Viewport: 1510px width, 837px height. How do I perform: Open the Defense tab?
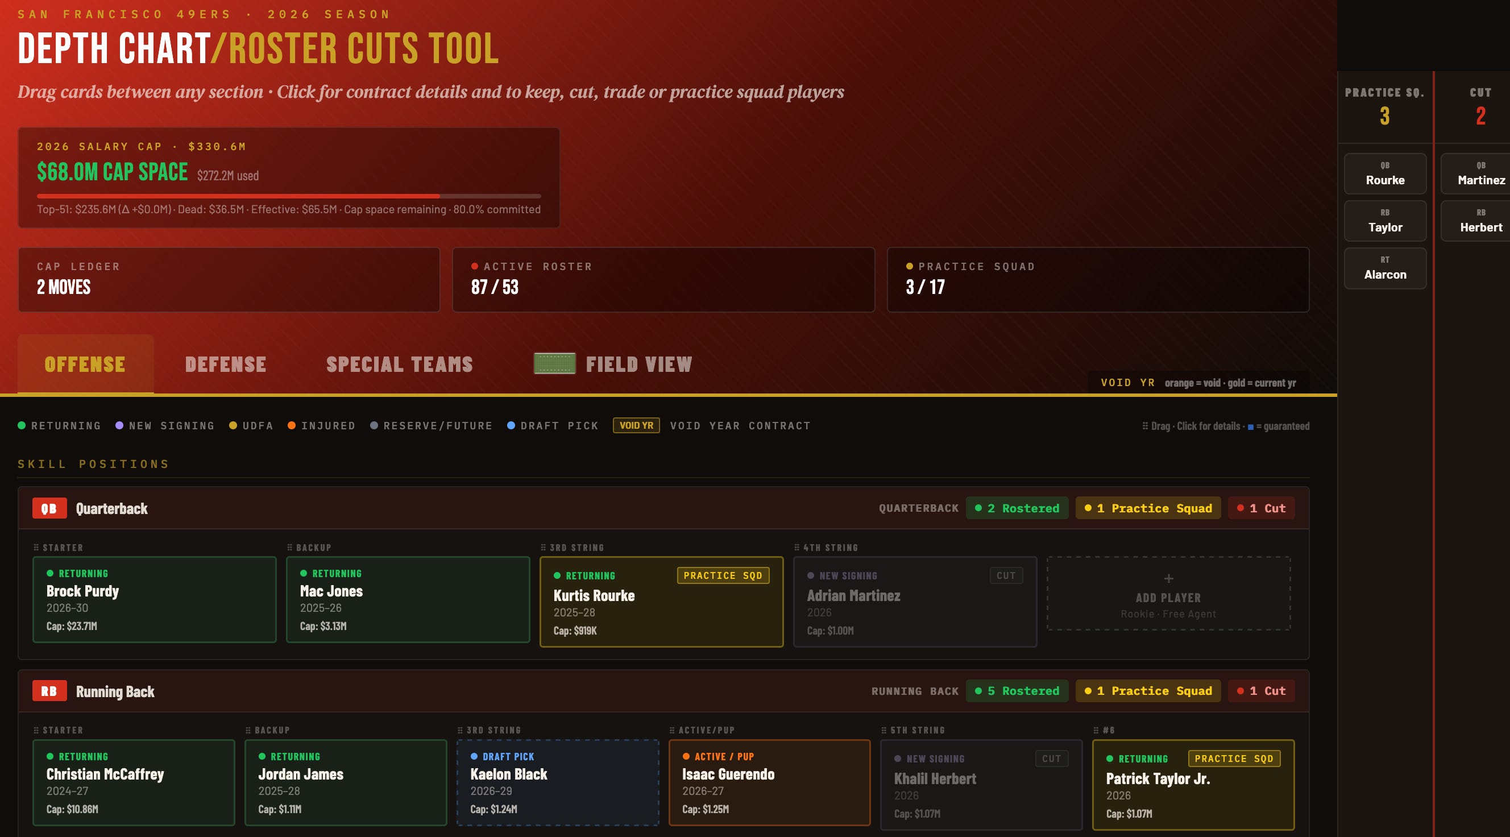tap(226, 364)
